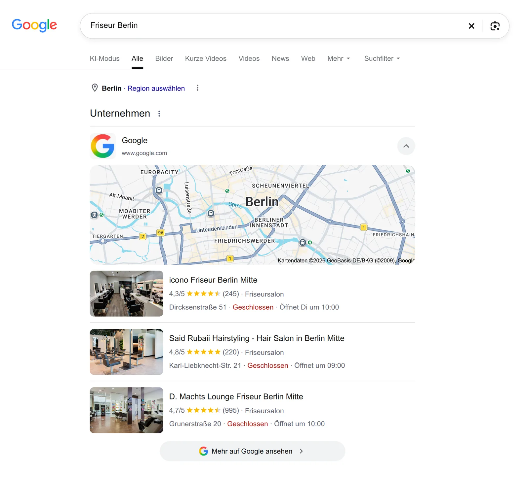
Task: Open Google Lens image search icon
Action: 495,26
